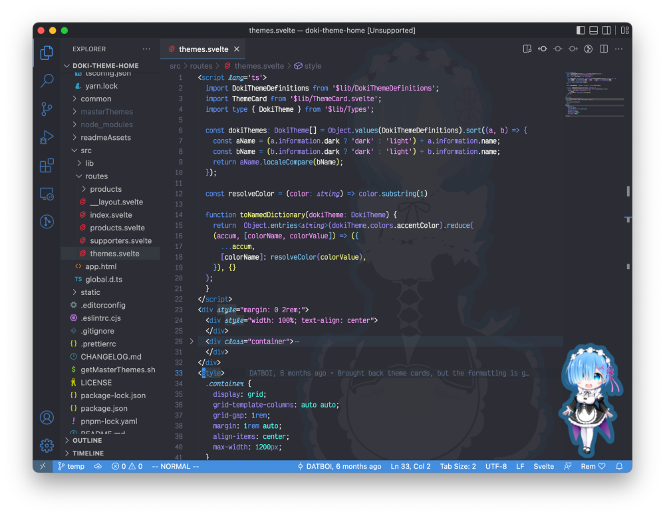Image resolution: width=665 pixels, height=516 pixels.
Task: Open editor More Actions ellipsis
Action: tap(618, 49)
